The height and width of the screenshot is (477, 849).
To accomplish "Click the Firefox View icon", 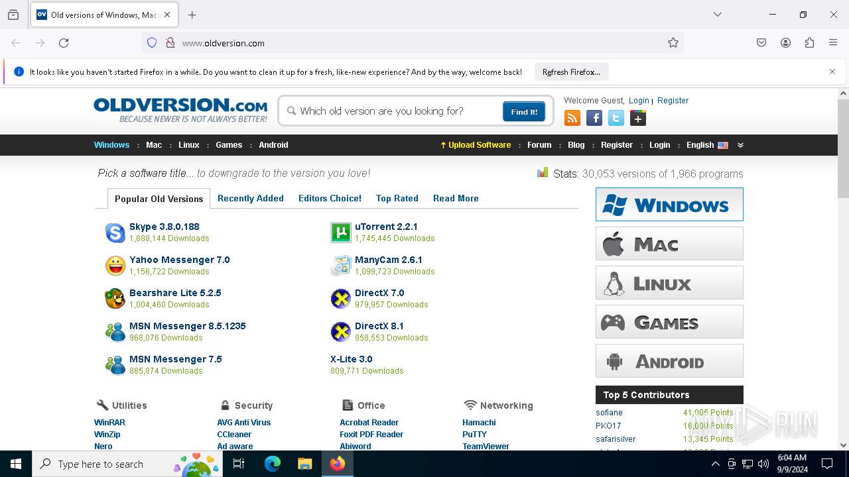I will tap(13, 15).
